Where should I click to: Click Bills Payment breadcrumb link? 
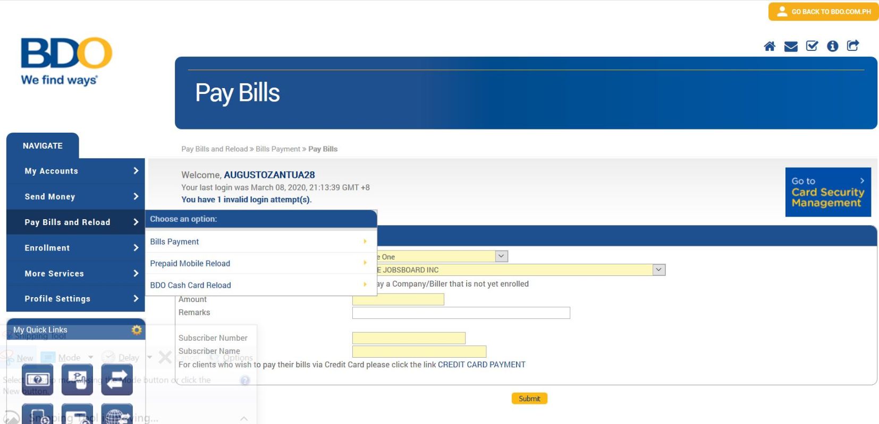click(278, 149)
